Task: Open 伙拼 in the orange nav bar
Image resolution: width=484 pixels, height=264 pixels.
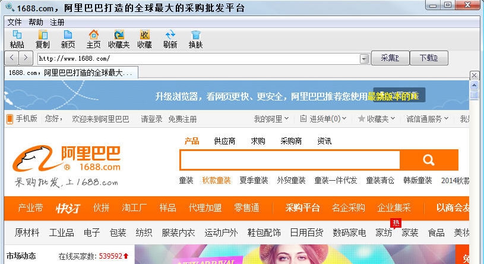Action: [101, 208]
